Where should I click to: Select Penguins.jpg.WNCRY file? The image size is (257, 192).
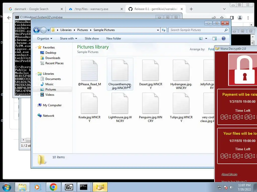(151, 107)
